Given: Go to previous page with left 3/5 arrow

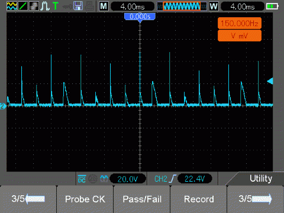Looking at the screenshot, I should pyautogui.click(x=28, y=199).
